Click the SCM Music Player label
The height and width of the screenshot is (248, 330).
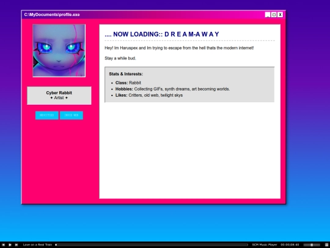click(265, 244)
